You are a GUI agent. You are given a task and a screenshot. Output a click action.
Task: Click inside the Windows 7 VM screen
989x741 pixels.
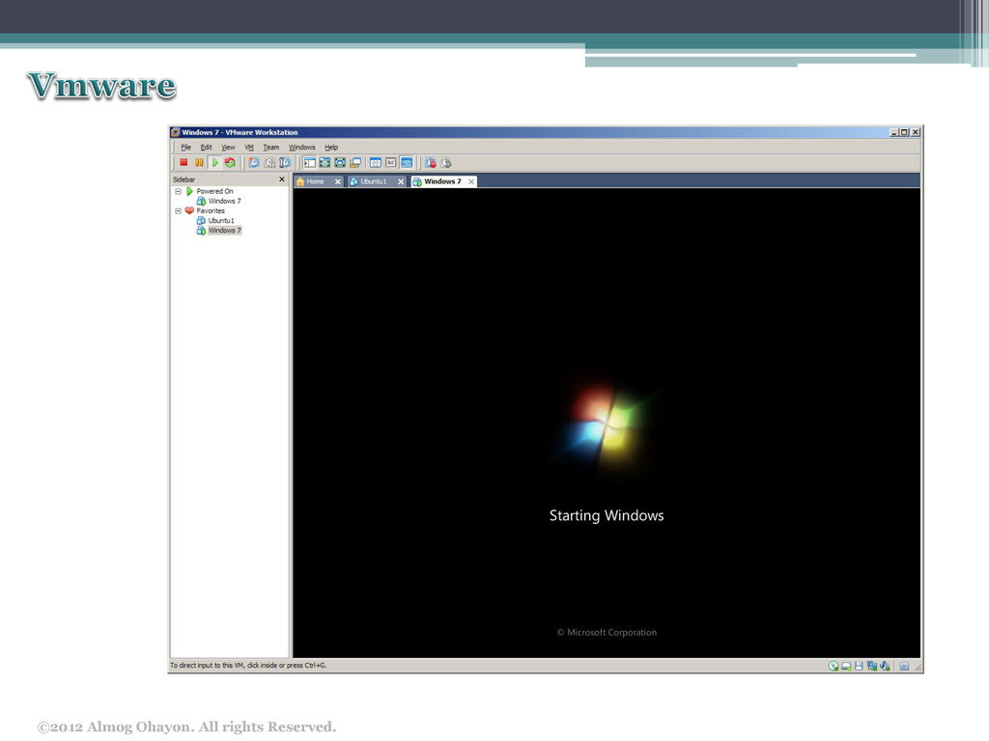coord(607,423)
